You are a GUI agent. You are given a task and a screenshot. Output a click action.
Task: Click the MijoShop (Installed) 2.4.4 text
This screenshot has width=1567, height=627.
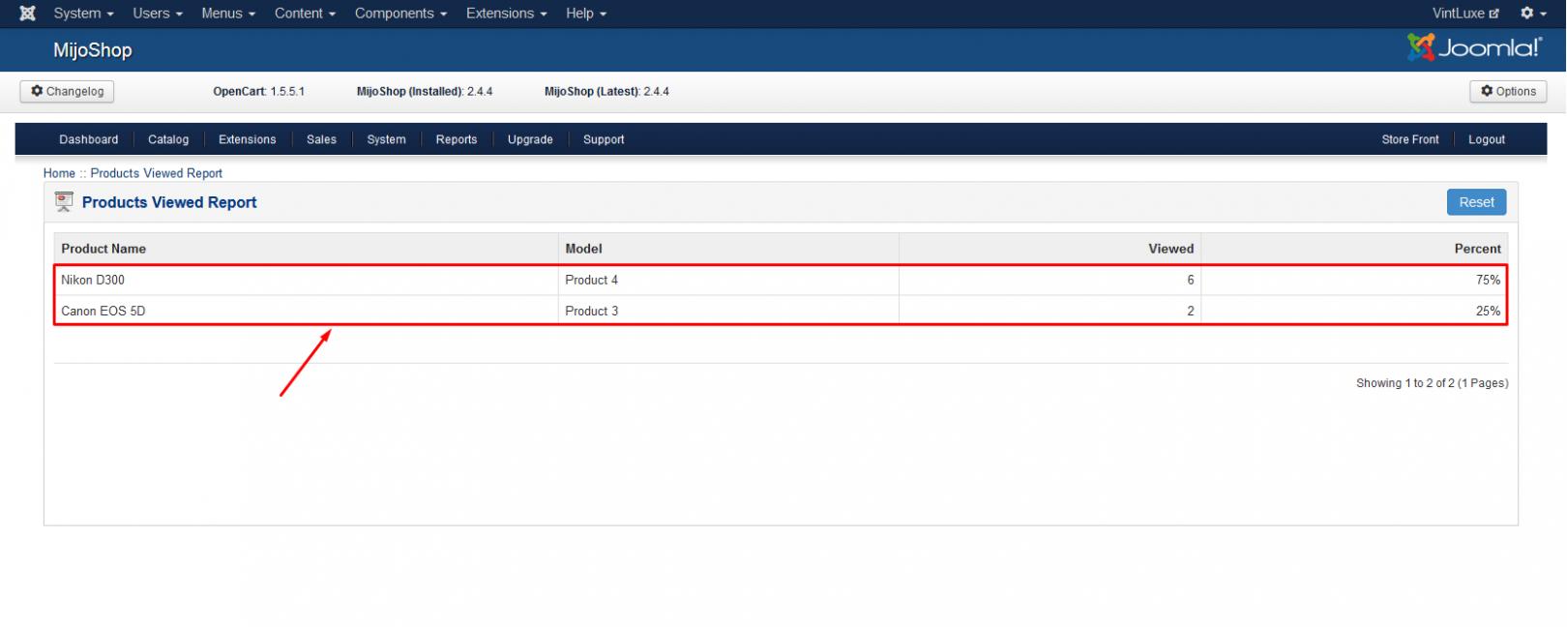pos(425,91)
